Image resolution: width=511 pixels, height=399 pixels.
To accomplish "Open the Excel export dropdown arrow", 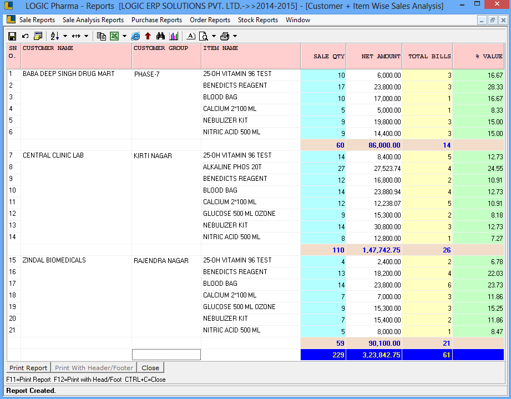I will [124, 36].
